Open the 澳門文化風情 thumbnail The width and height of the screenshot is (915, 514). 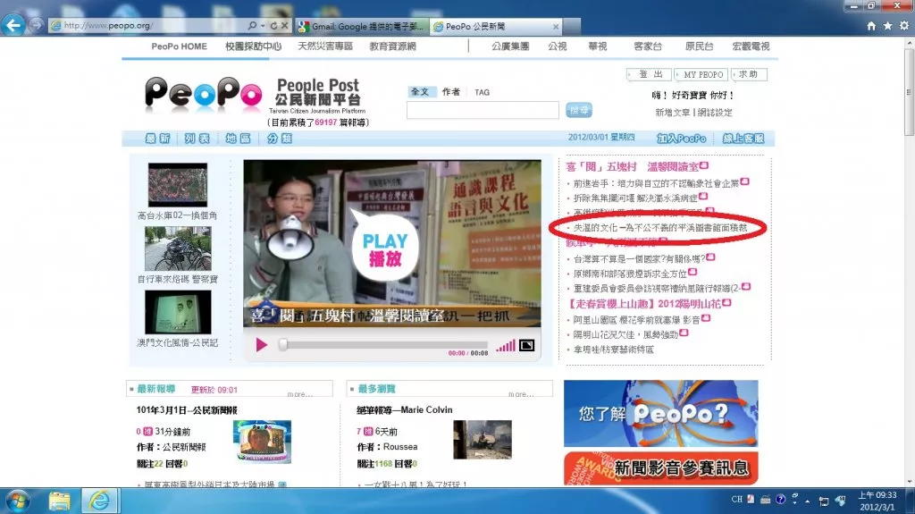point(178,313)
